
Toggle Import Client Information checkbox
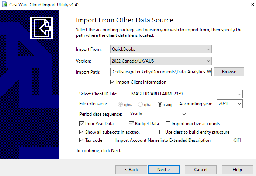coord(113,82)
